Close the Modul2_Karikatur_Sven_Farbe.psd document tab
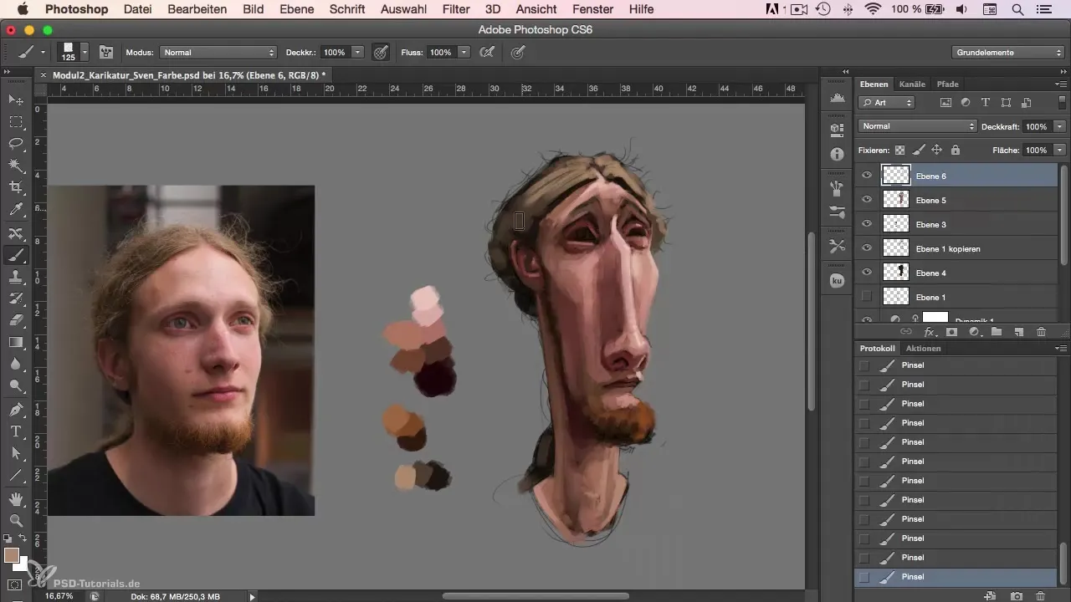Screen dimensions: 1071x602 pyautogui.click(x=44, y=74)
